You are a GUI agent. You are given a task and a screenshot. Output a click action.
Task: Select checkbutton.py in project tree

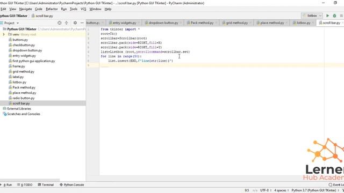coord(24,45)
